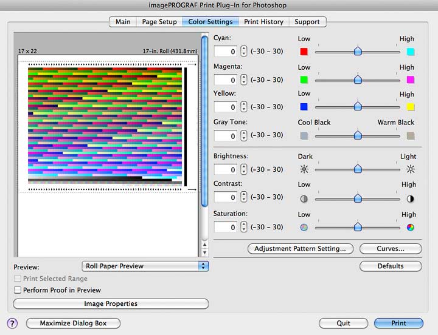Click the Yellow slider handle

[358, 106]
